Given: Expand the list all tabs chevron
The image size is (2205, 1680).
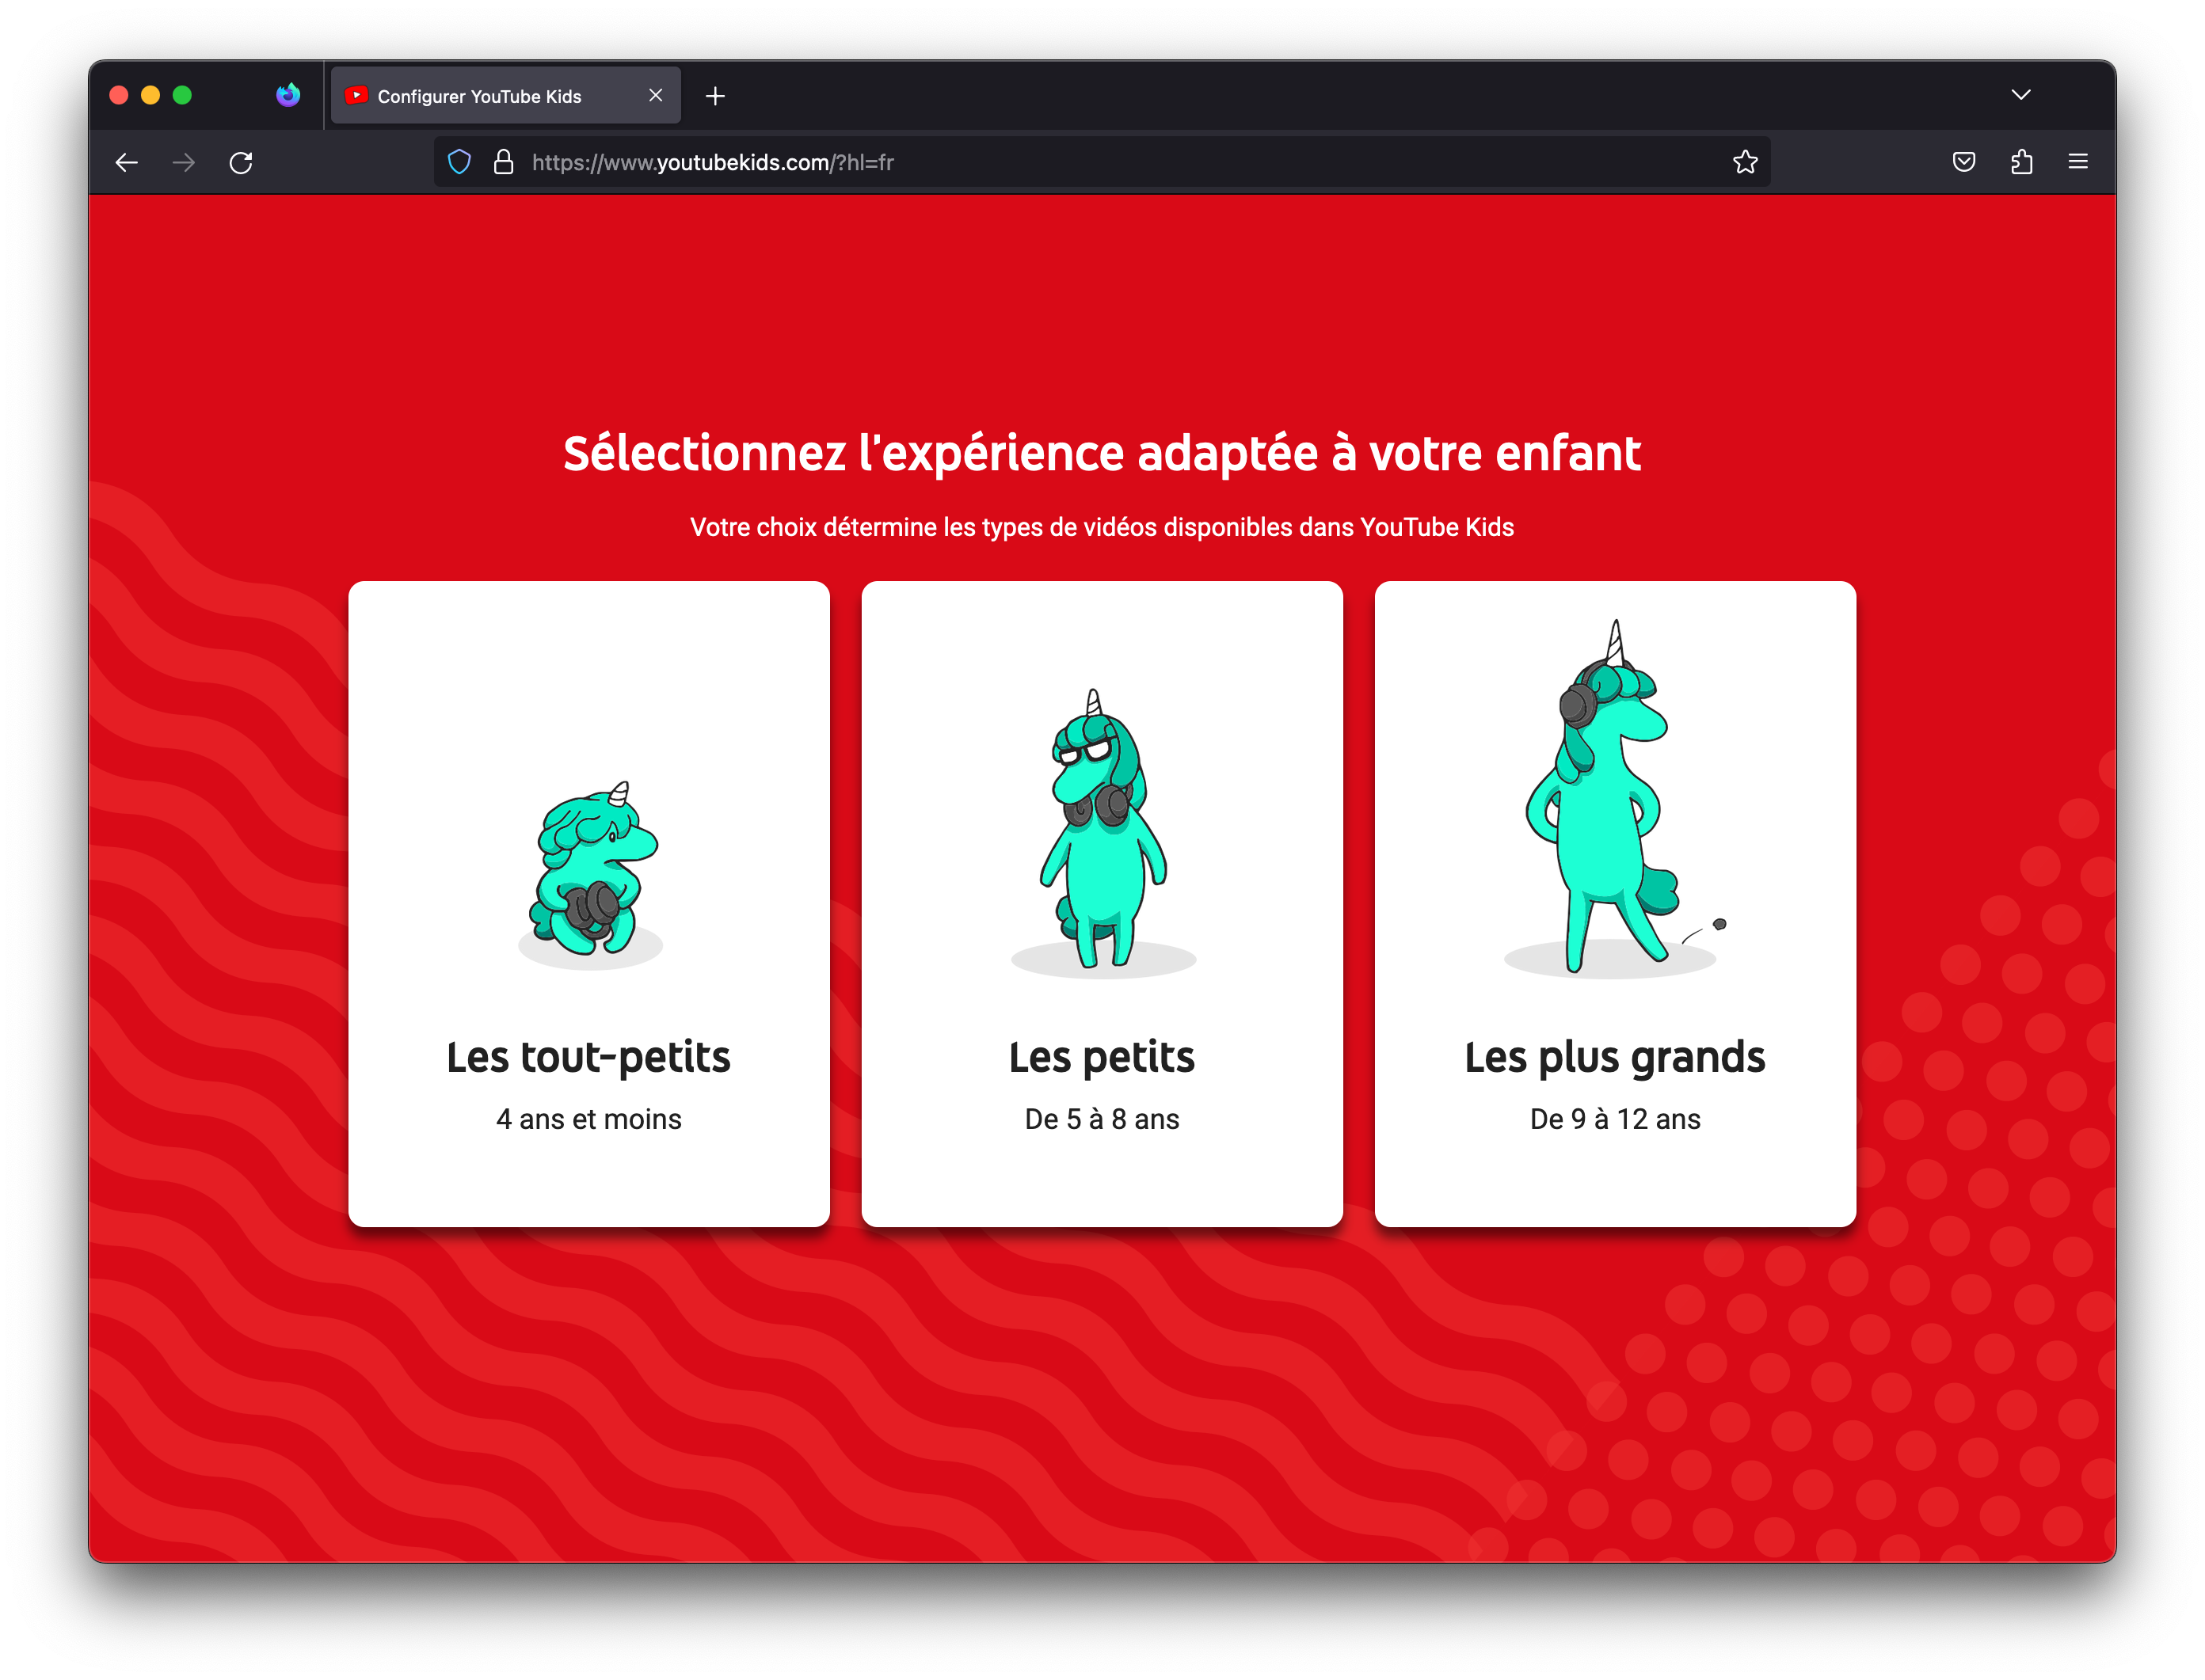Looking at the screenshot, I should click(2021, 95).
